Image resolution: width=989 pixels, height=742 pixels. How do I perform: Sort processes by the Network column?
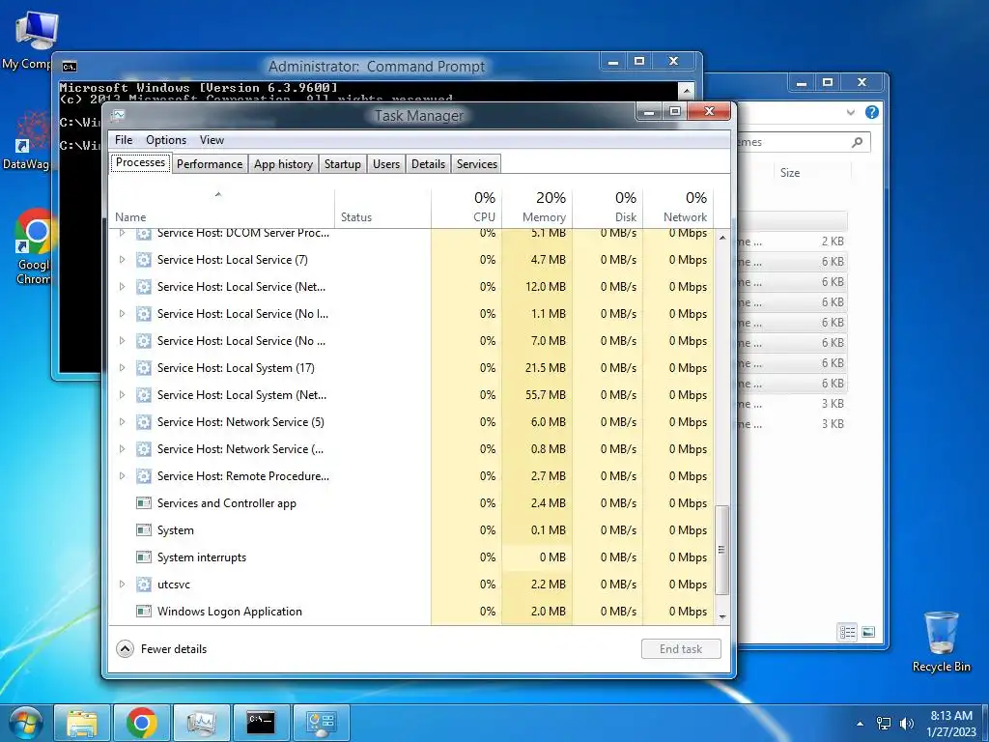(x=679, y=208)
